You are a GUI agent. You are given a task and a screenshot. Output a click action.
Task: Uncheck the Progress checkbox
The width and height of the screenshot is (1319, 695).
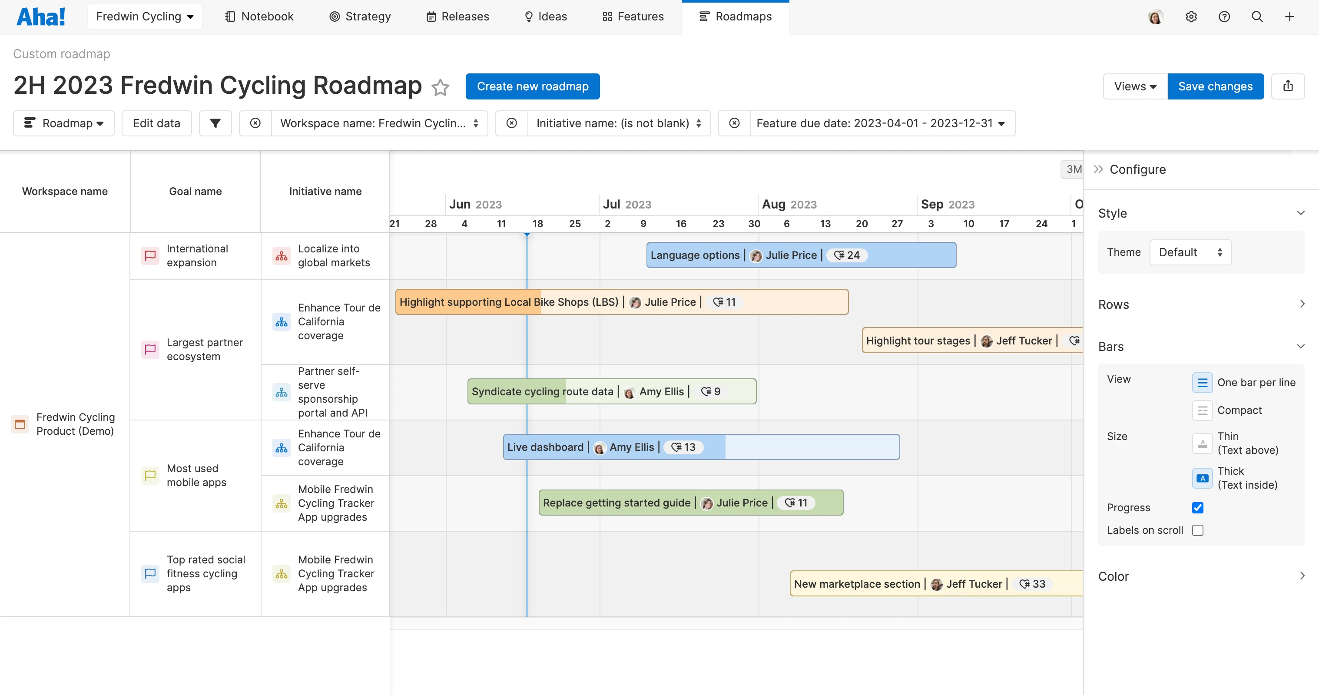(x=1197, y=508)
